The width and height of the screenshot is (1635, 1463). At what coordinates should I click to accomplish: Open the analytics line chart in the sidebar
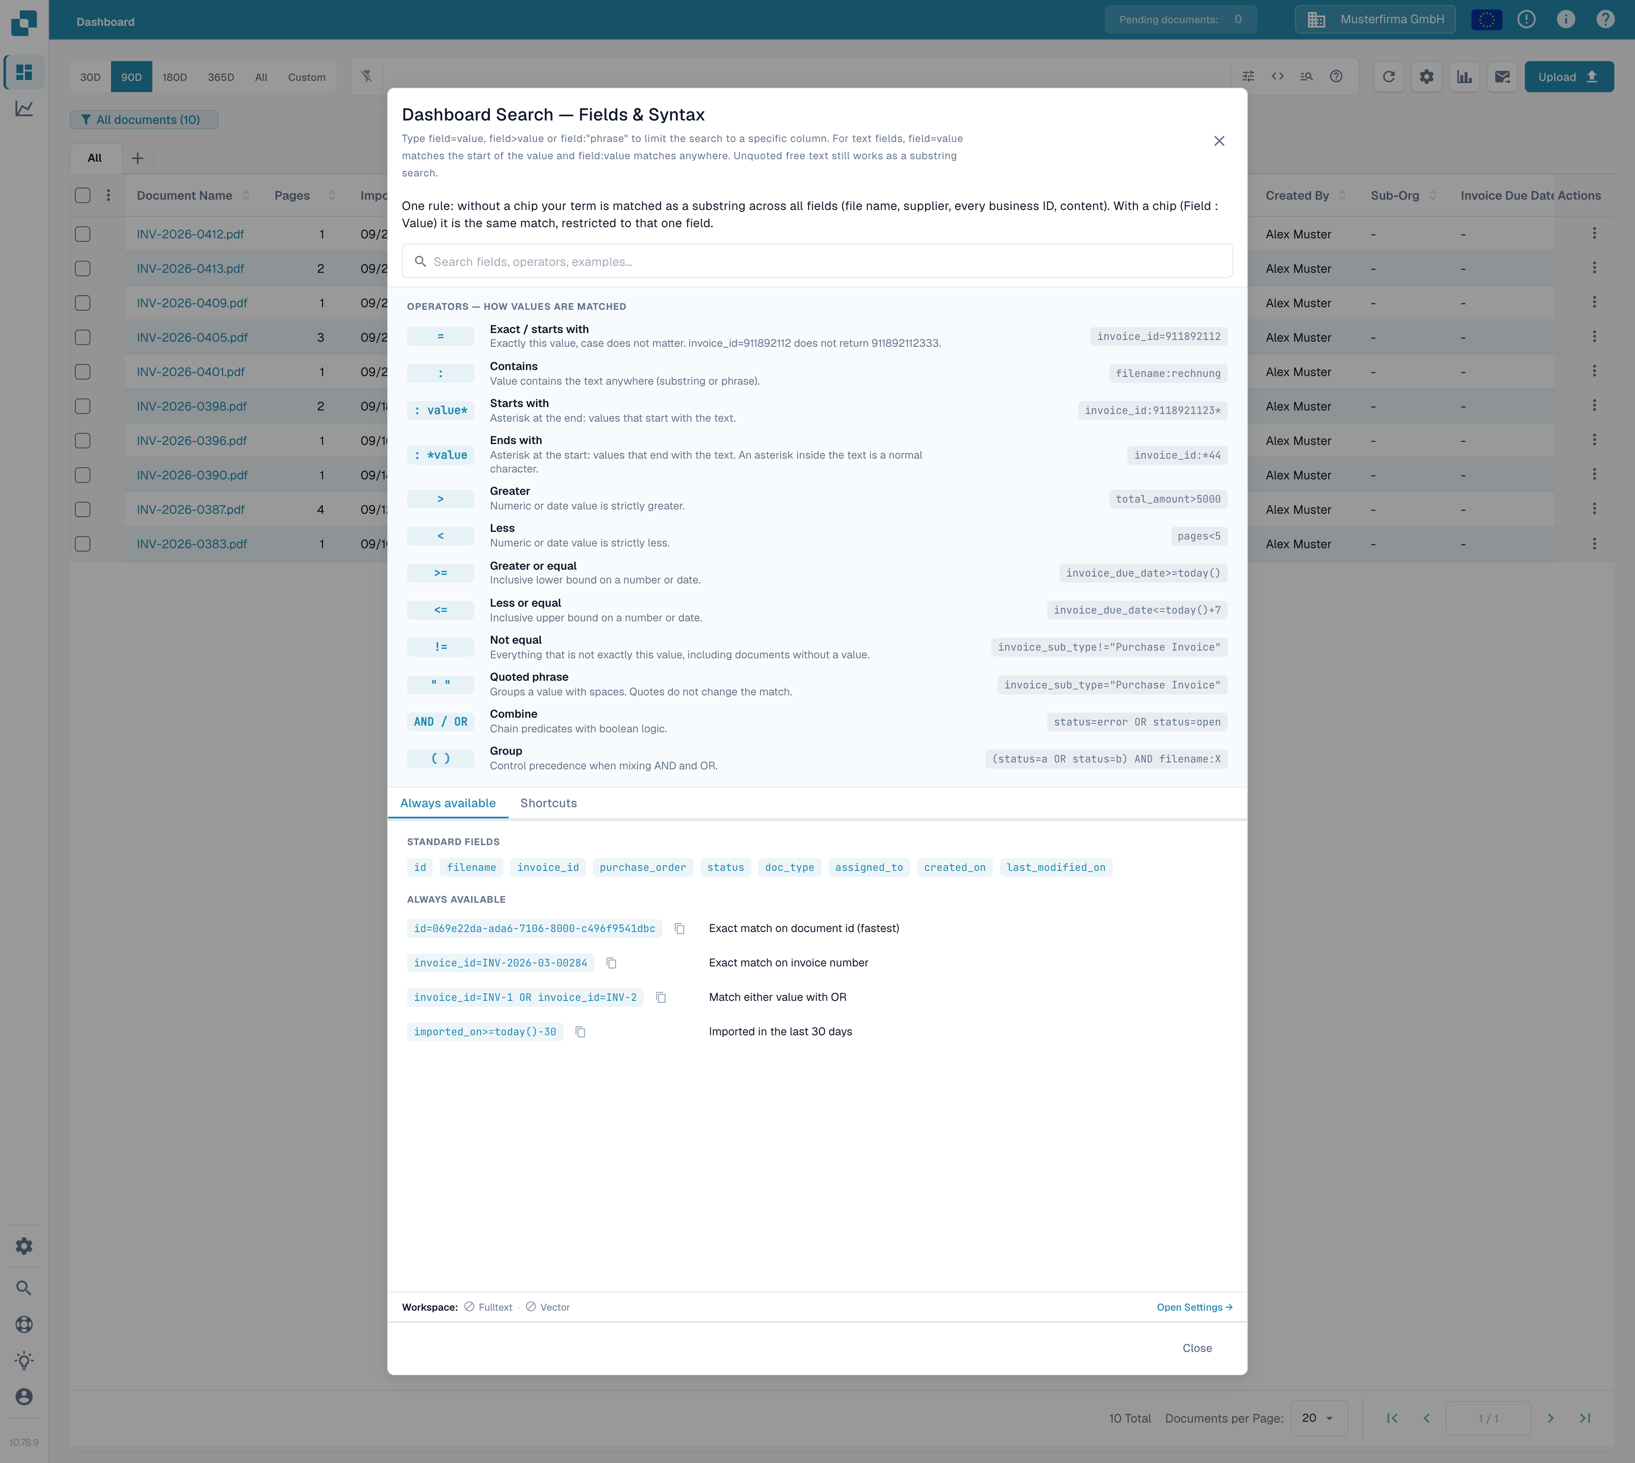pos(24,108)
